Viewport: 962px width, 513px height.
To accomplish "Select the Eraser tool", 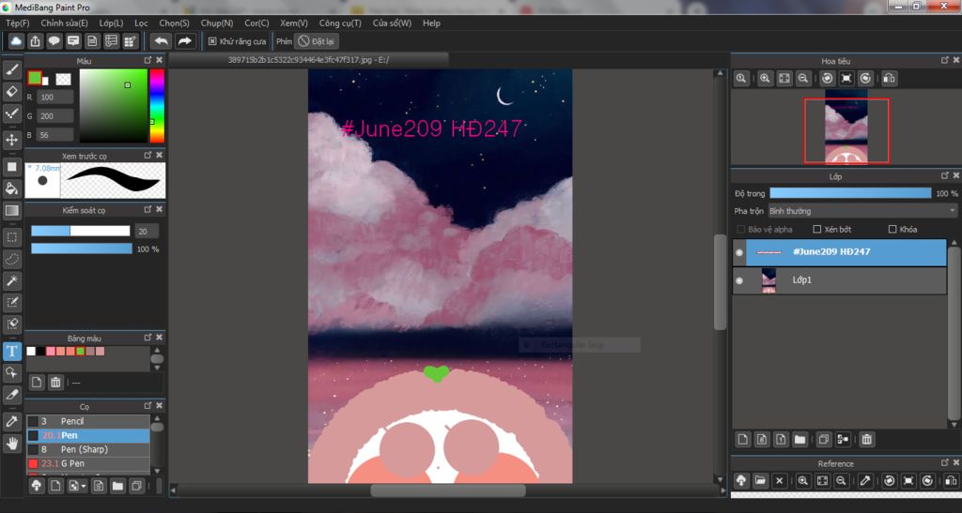I will tap(11, 92).
